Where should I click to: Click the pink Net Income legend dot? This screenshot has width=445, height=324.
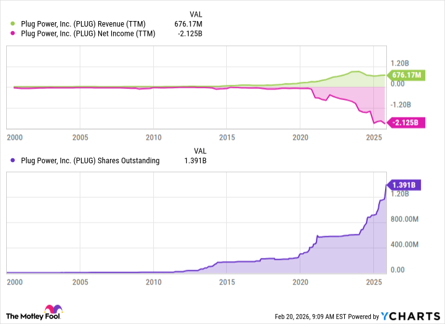pyautogui.click(x=14, y=34)
